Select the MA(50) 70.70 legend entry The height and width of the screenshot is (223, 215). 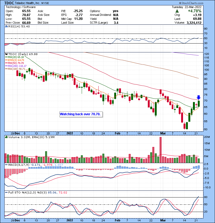(x=15, y=63)
